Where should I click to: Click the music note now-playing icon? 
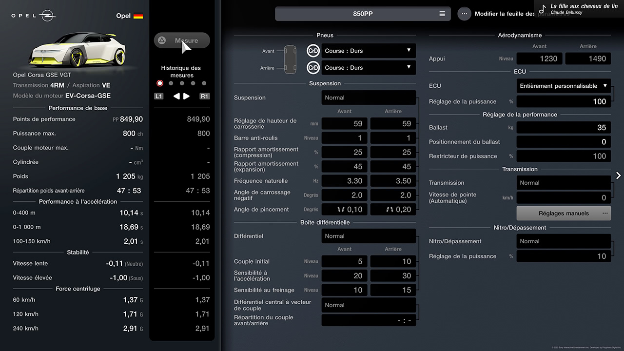coord(542,9)
